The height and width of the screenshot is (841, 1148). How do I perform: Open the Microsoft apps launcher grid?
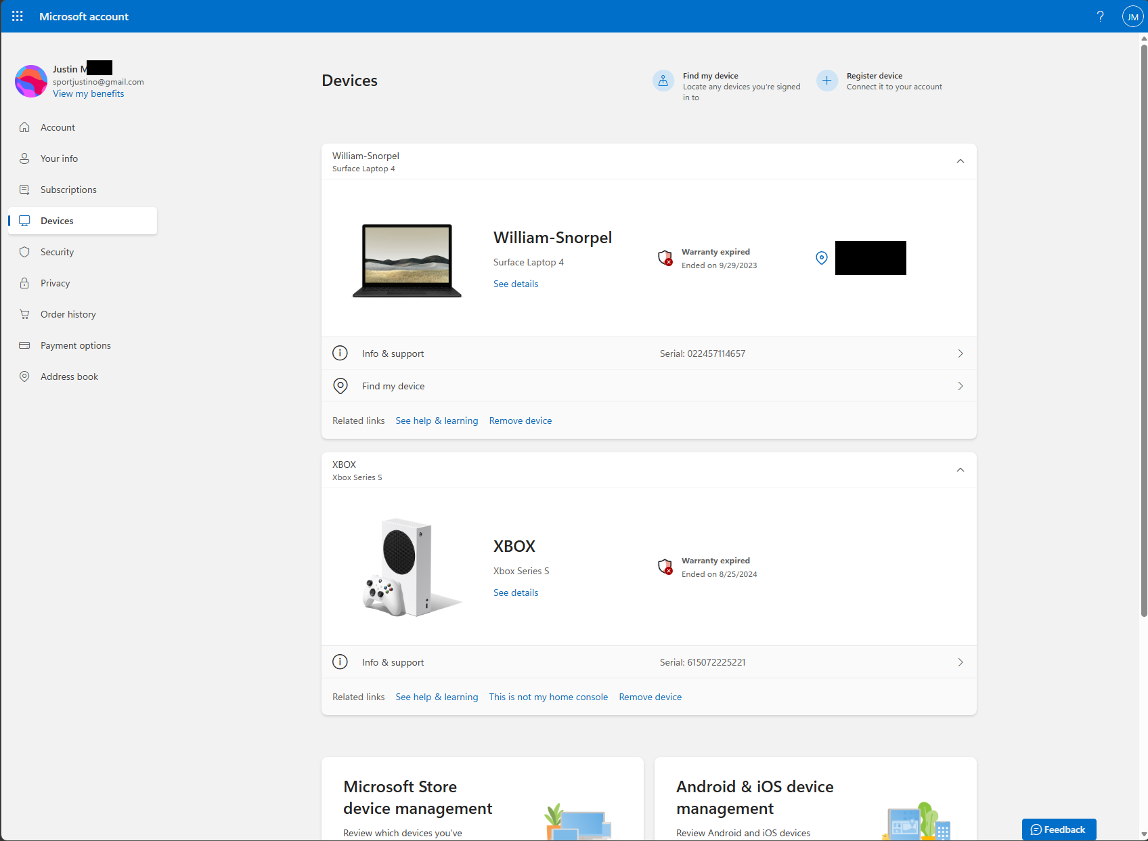(x=18, y=16)
